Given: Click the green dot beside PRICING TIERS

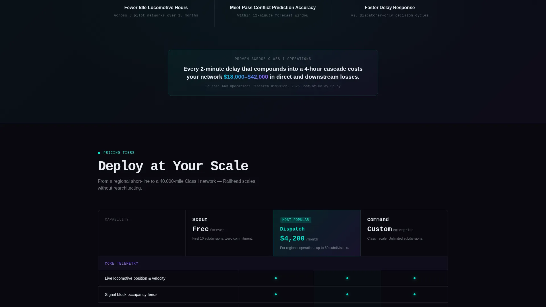Looking at the screenshot, I should [99, 153].
